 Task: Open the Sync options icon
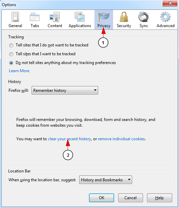point(143,17)
